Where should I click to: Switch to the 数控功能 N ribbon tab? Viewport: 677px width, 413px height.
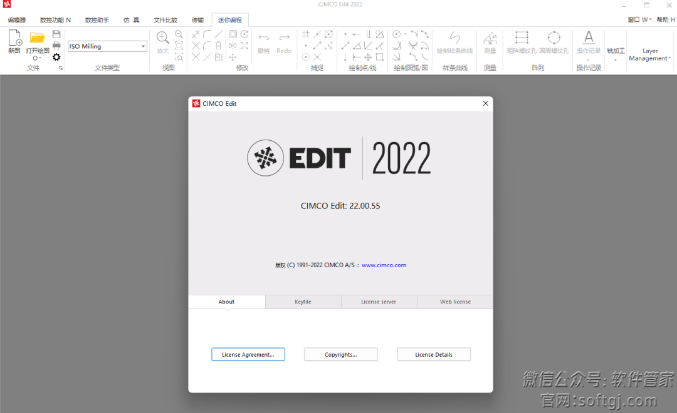55,20
